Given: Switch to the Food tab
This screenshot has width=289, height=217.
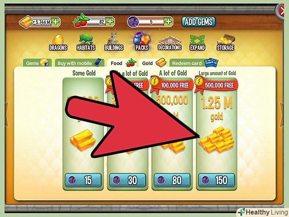Looking at the screenshot, I should click(x=122, y=63).
